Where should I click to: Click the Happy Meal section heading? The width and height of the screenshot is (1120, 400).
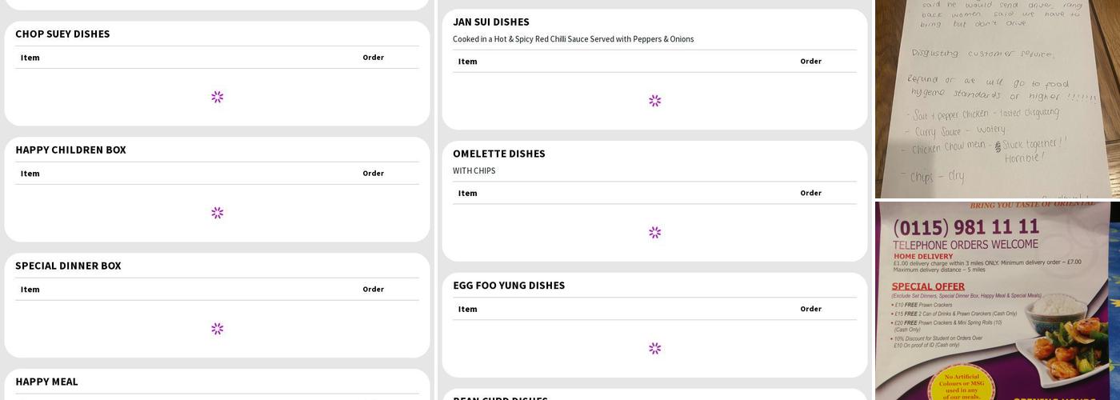[46, 382]
